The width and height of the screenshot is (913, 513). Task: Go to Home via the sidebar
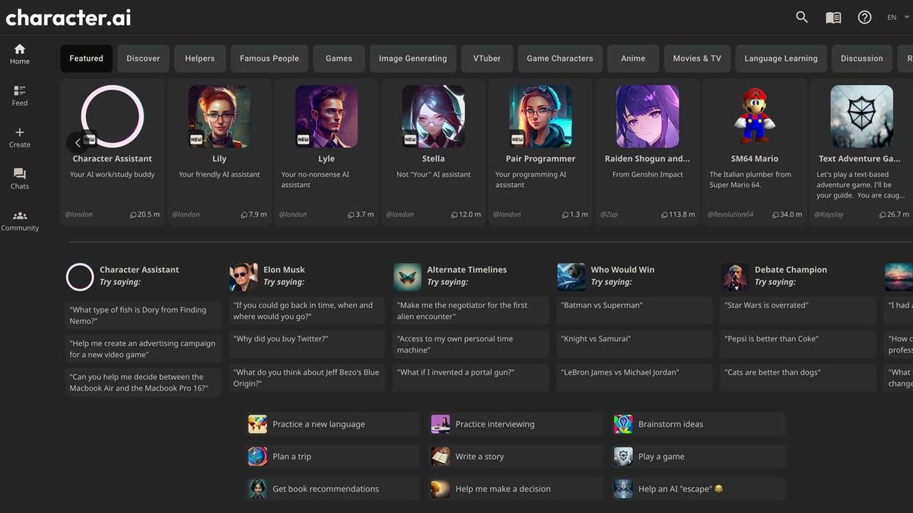19,53
